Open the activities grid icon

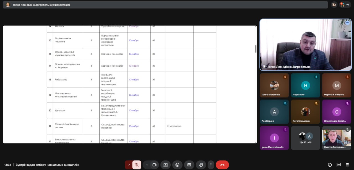[347, 165]
